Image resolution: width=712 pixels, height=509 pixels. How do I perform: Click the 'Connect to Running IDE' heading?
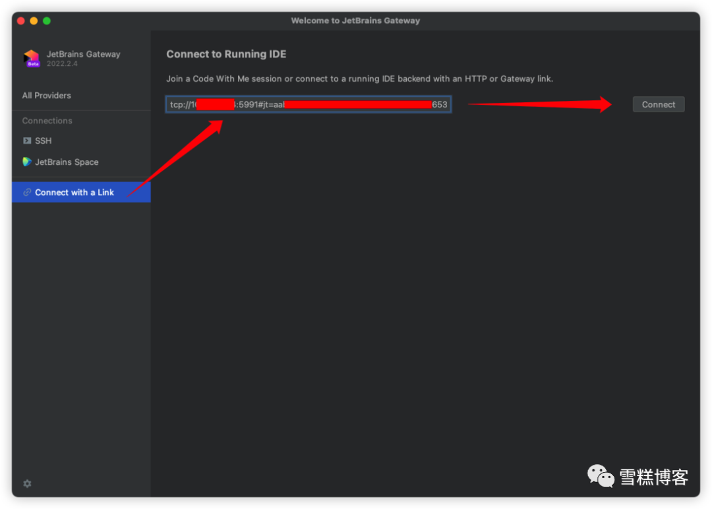coord(226,54)
